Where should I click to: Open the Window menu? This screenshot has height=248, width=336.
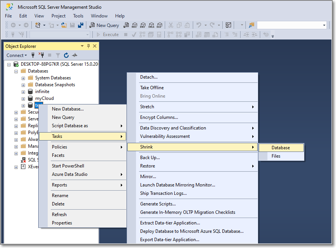click(99, 16)
